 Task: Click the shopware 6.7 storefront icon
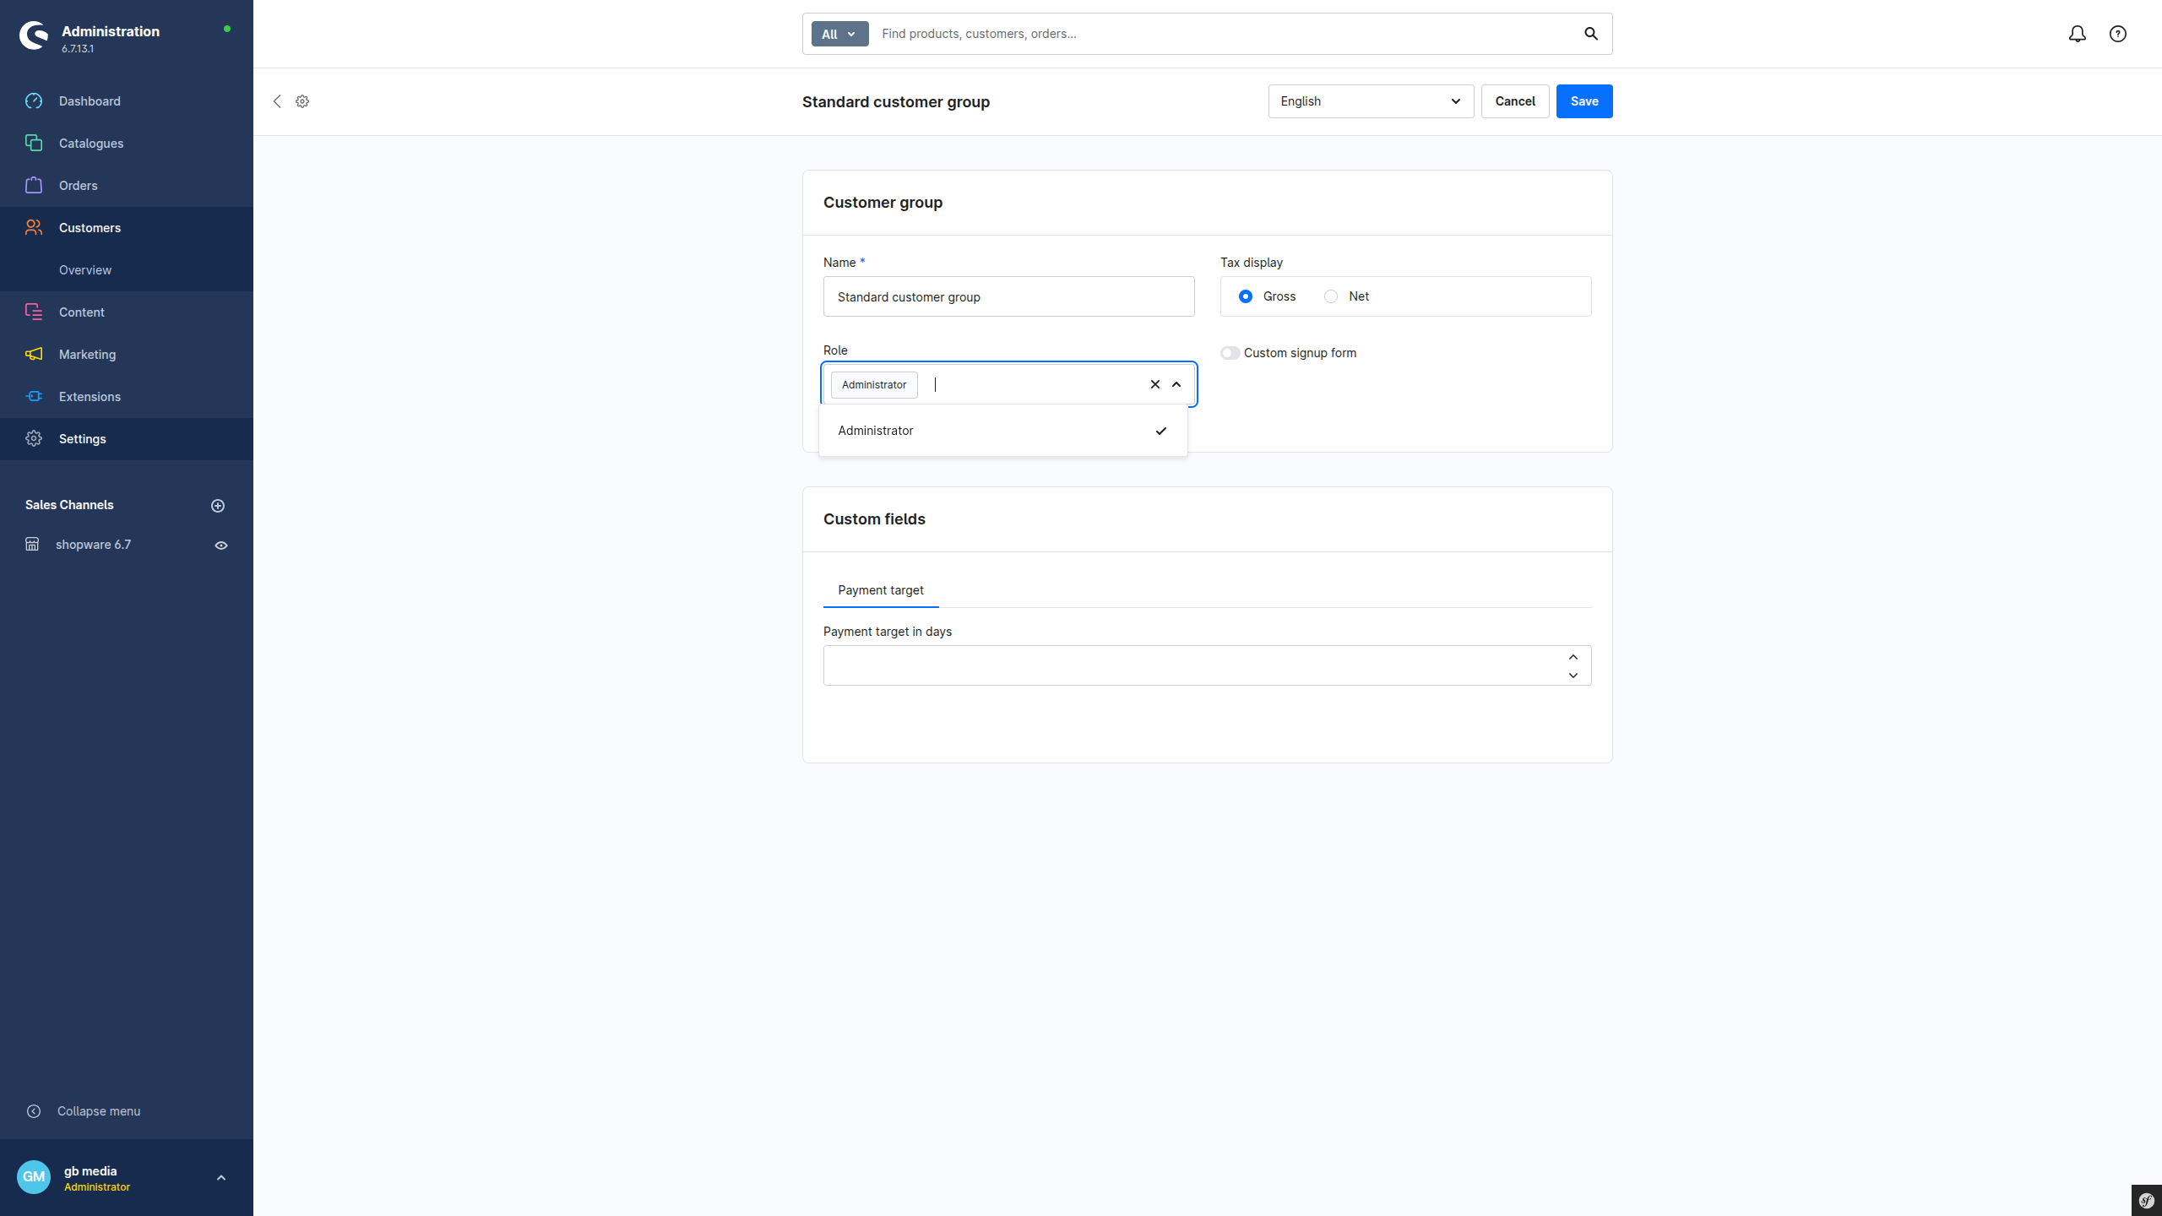(32, 545)
